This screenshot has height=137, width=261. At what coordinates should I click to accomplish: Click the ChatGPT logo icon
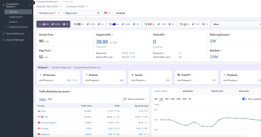pyautogui.click(x=179, y=75)
